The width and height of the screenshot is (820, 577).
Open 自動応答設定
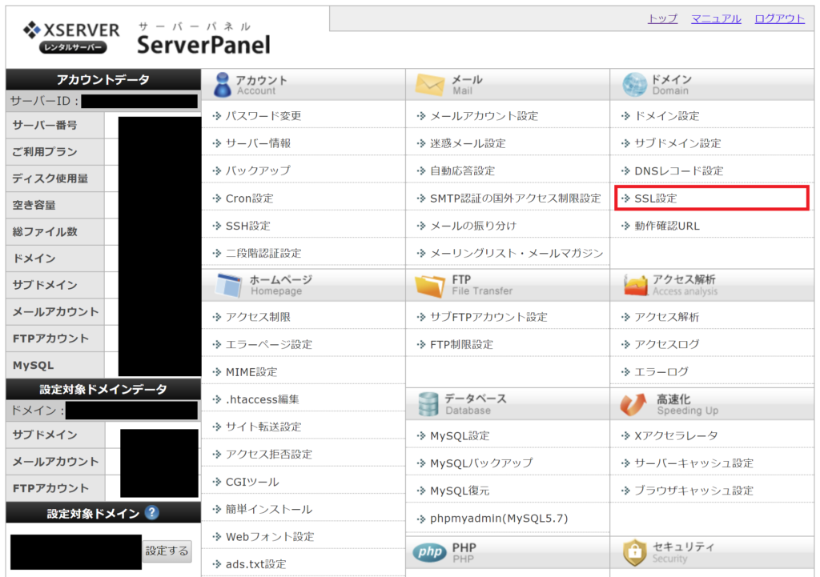pyautogui.click(x=462, y=171)
